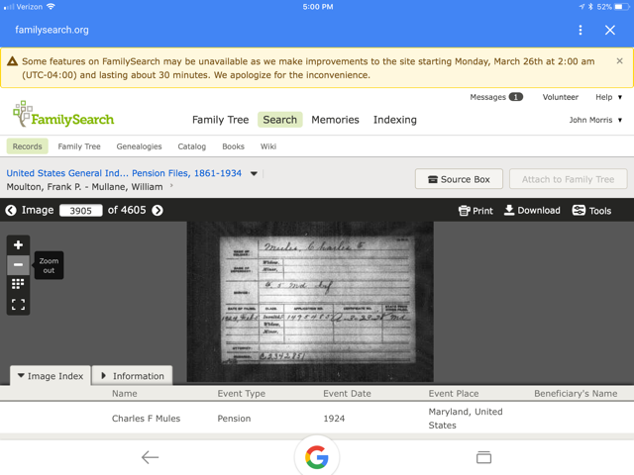Open the thumbnail grid view
This screenshot has width=634, height=475.
(x=18, y=285)
